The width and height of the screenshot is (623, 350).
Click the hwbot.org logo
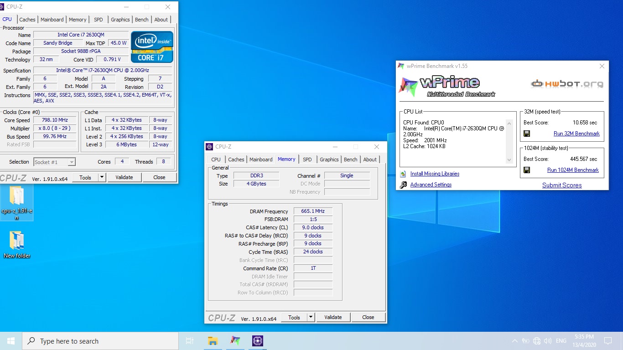click(567, 83)
